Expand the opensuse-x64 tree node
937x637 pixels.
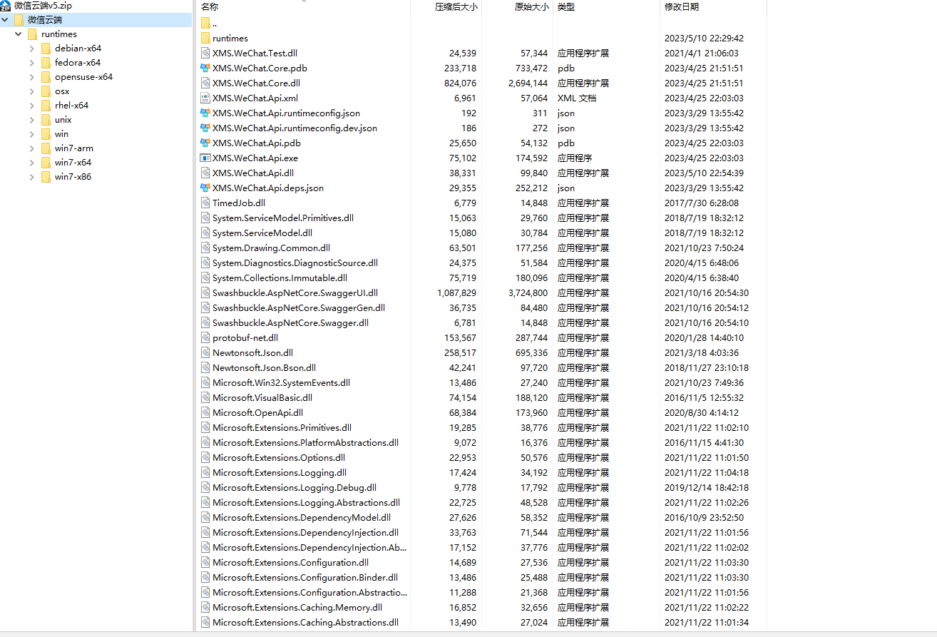click(32, 77)
